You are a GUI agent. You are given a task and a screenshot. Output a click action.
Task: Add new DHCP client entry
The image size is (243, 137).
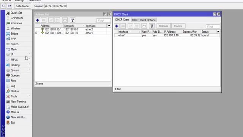point(117,26)
